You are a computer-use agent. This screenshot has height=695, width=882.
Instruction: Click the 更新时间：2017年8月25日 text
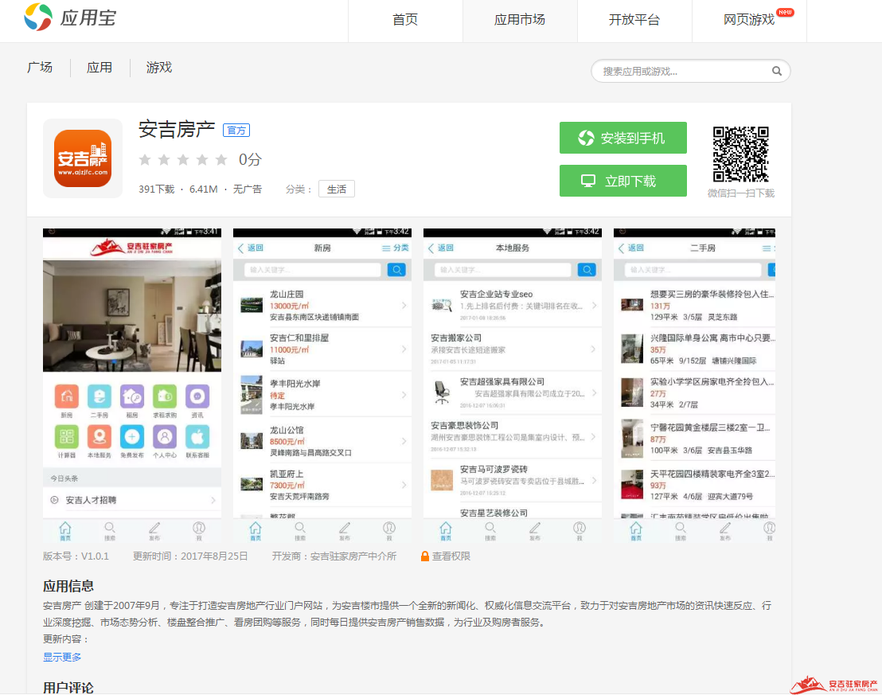click(x=190, y=556)
